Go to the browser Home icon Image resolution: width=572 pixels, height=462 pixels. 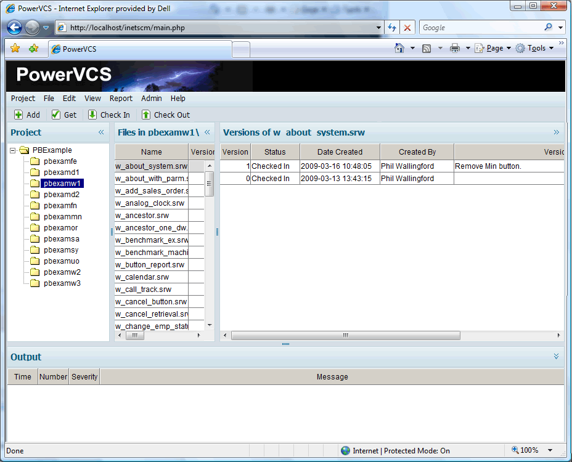point(399,48)
